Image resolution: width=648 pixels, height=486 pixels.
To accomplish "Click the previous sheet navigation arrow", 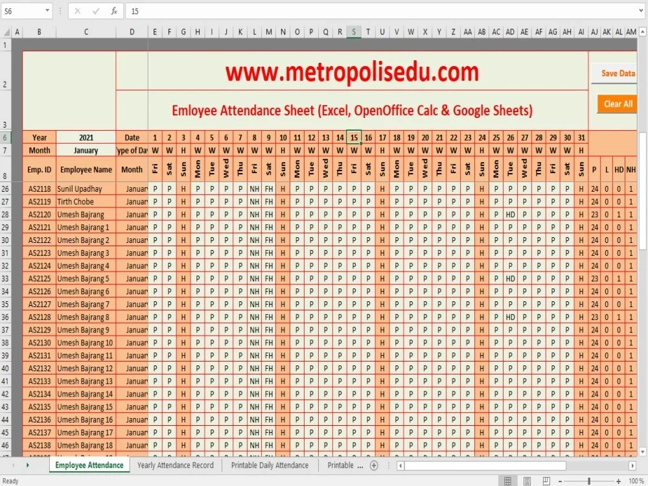I will [14, 465].
